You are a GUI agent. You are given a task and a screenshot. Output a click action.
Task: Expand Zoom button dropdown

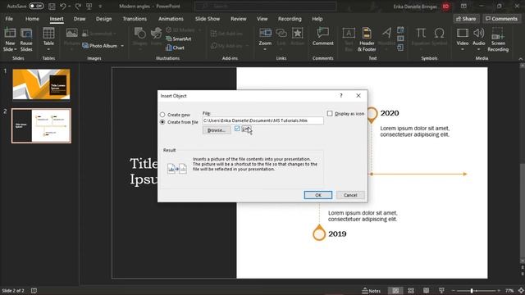pyautogui.click(x=265, y=49)
